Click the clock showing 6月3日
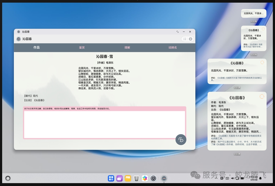 (x=254, y=178)
